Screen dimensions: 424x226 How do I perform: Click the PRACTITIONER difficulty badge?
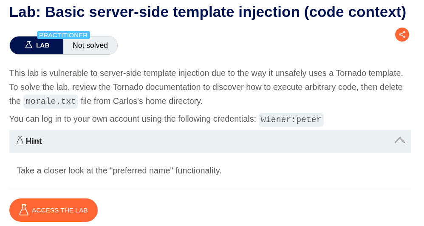pos(63,35)
